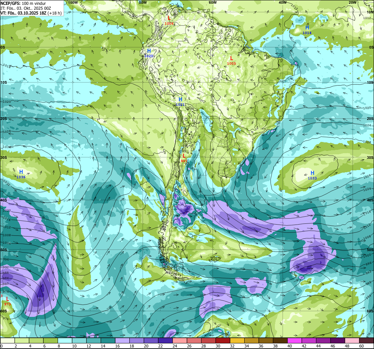Click the teal swatch between 12 and 14
Image resolution: width=374 pixels, height=349 pixels.
93,340
